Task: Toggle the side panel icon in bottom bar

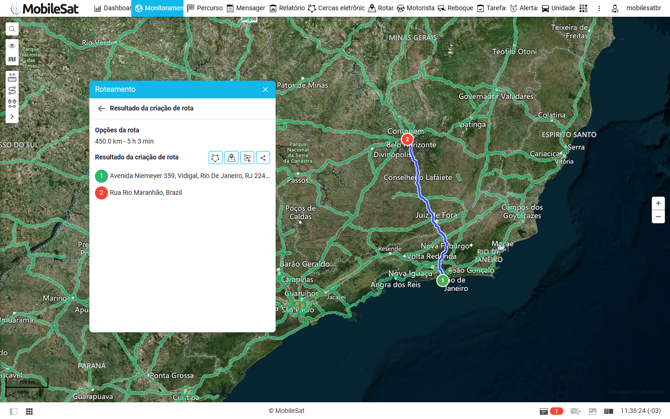Action: coord(14,411)
